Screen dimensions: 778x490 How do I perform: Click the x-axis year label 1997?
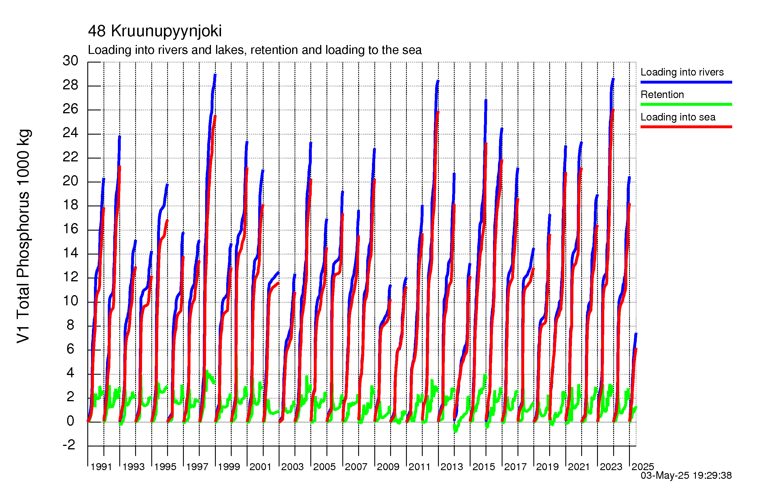pyautogui.click(x=197, y=467)
